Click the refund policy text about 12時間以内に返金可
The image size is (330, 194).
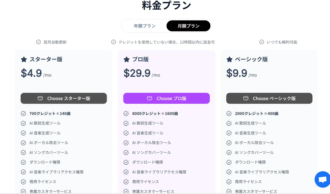(x=167, y=42)
